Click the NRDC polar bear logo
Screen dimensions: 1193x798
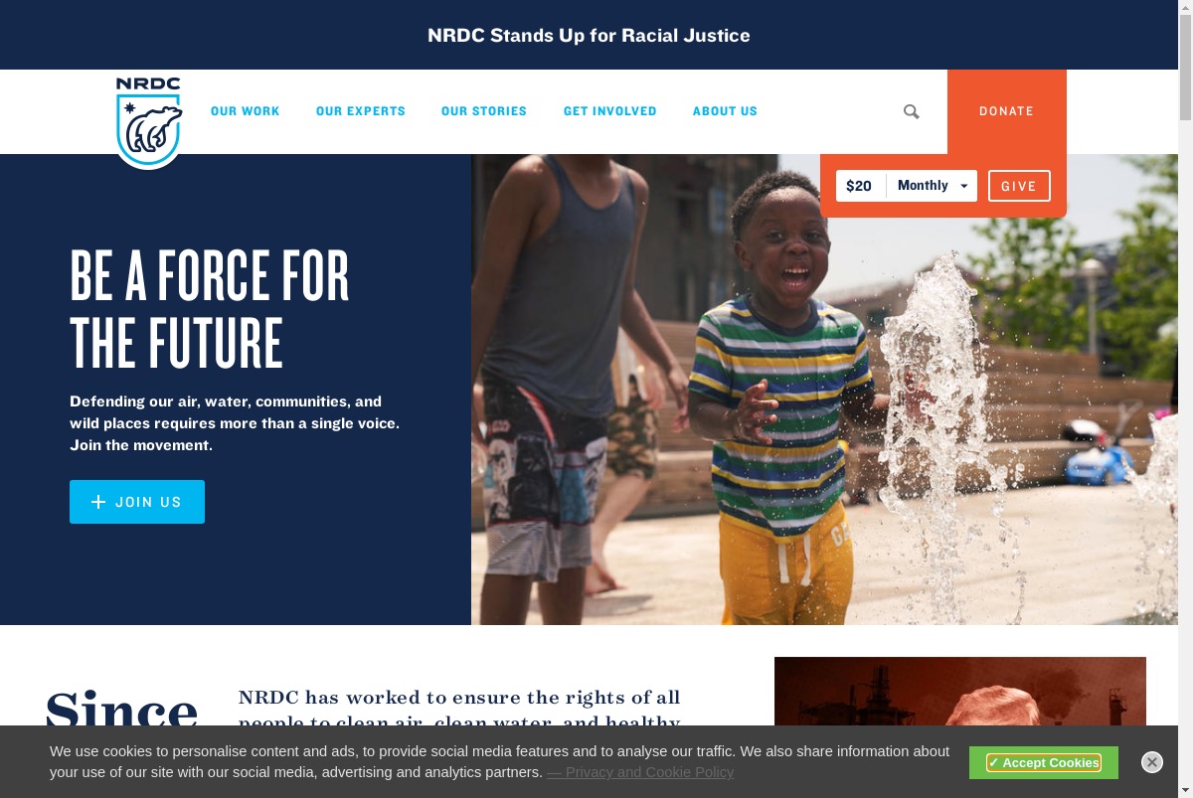(x=149, y=120)
